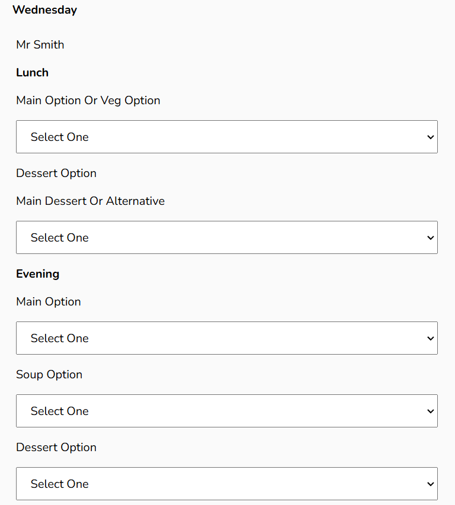The height and width of the screenshot is (505, 455).
Task: Open the Main Dessert Or Alternative dropdown
Action: (226, 237)
